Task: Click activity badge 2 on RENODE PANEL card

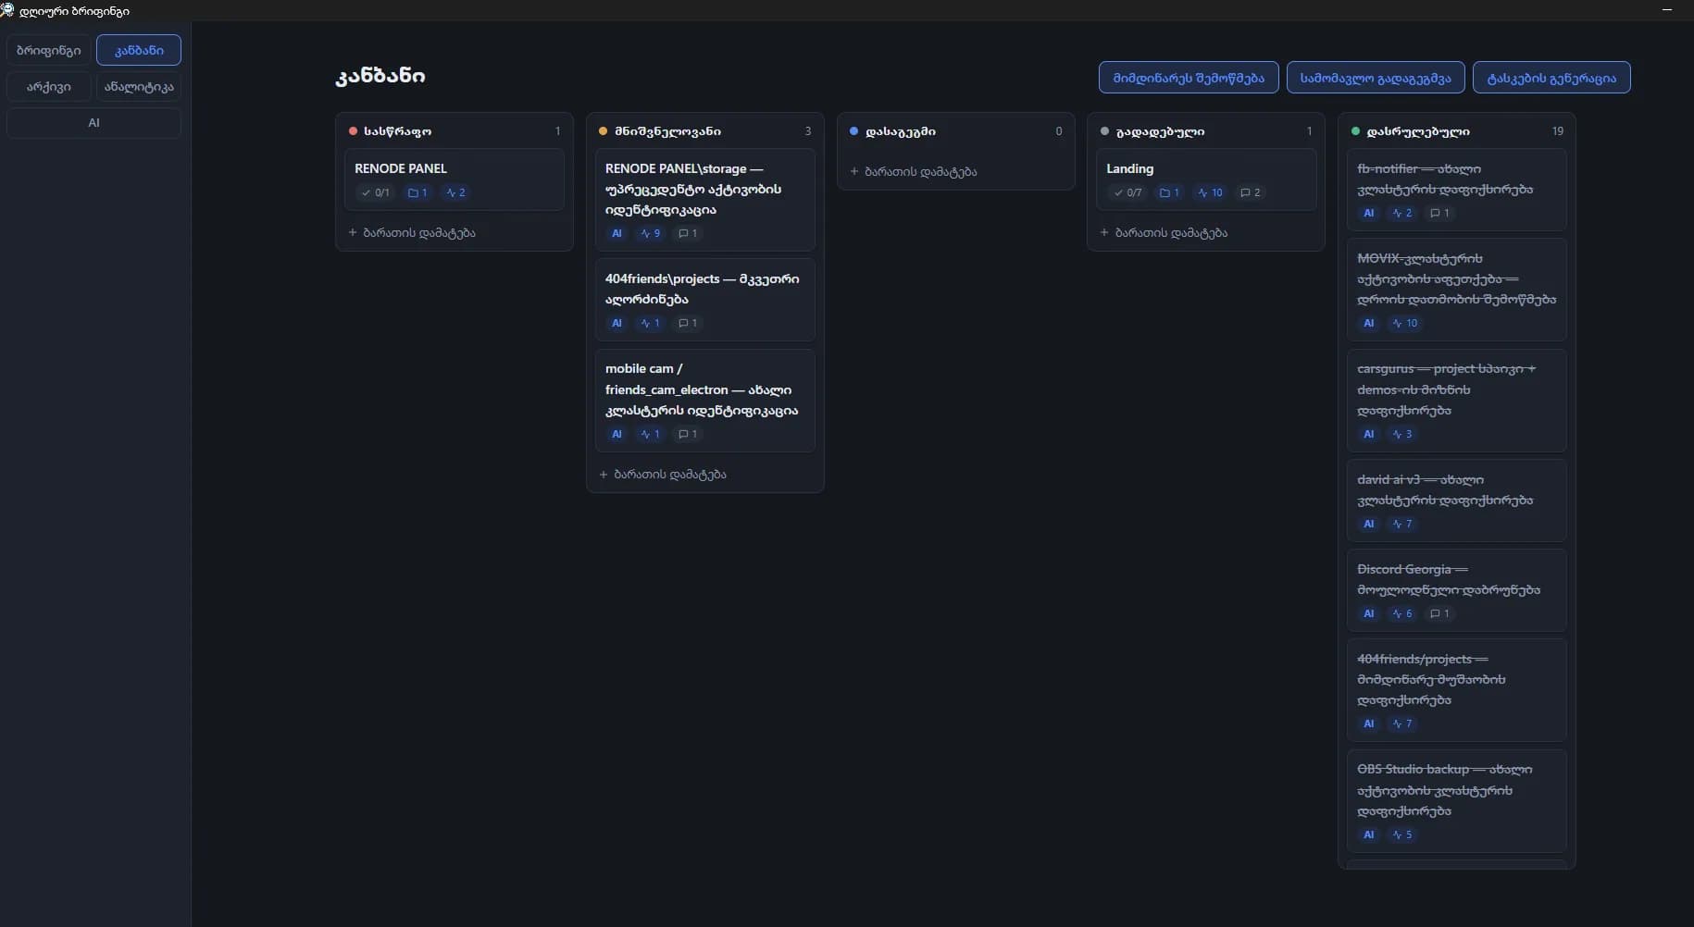Action: click(455, 192)
